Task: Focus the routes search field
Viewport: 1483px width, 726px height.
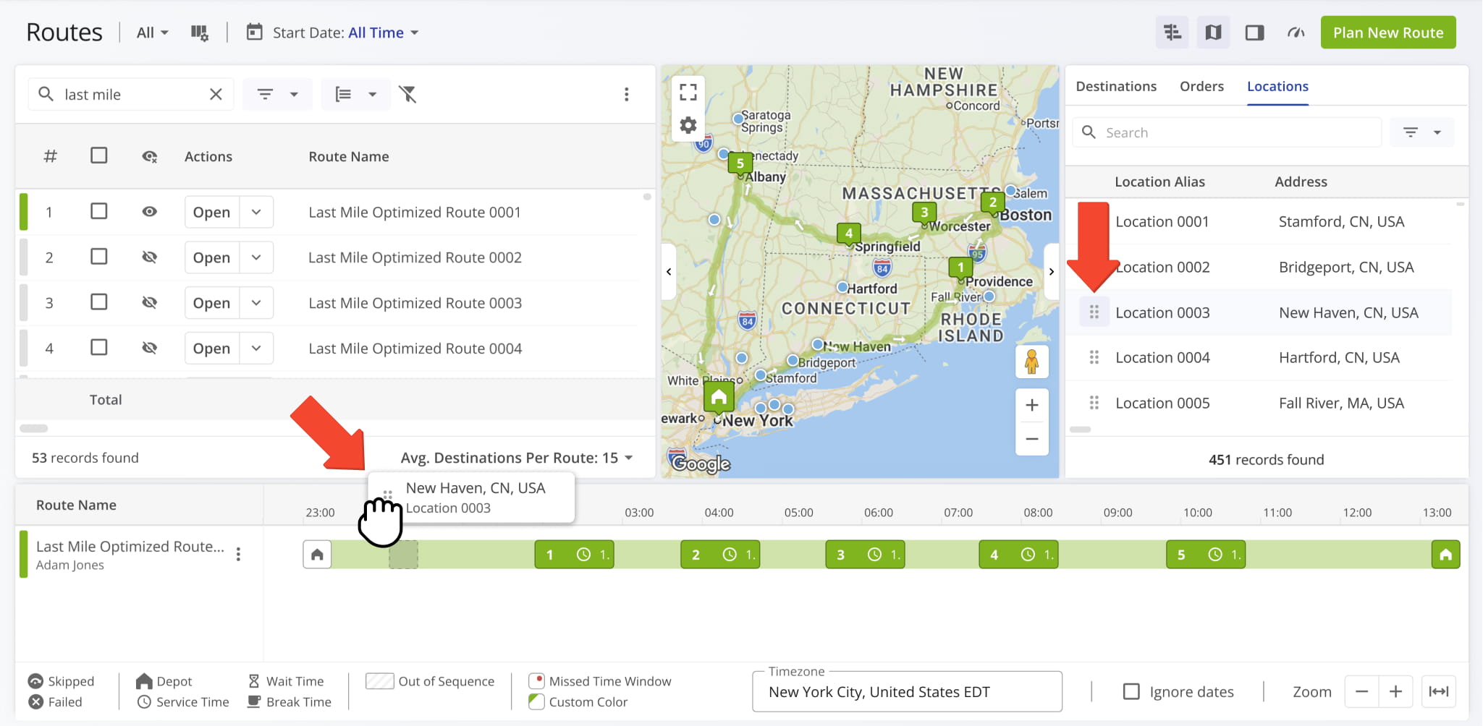Action: coord(130,94)
